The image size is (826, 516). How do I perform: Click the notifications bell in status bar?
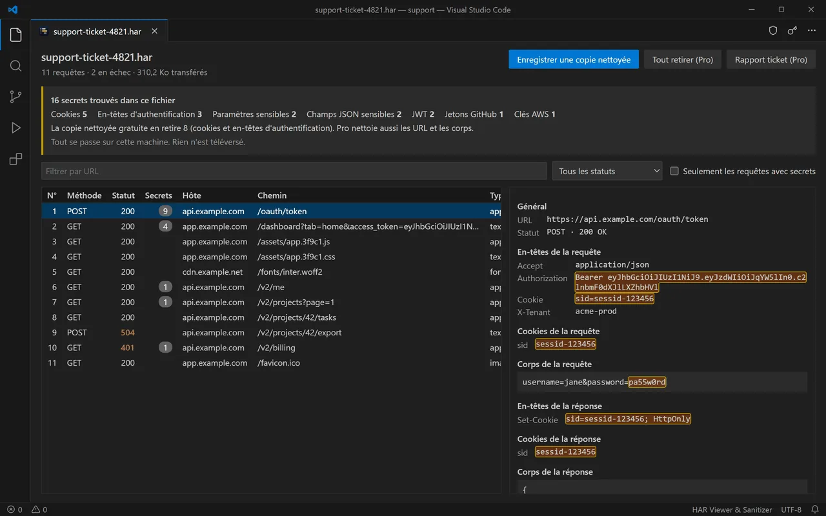tap(815, 510)
